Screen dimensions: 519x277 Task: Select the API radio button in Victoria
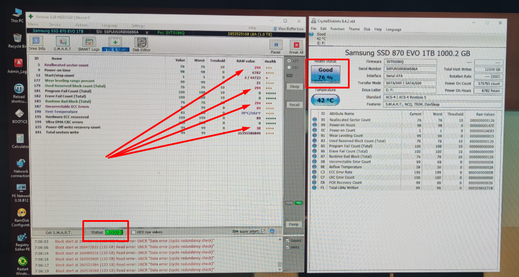coord(289,61)
